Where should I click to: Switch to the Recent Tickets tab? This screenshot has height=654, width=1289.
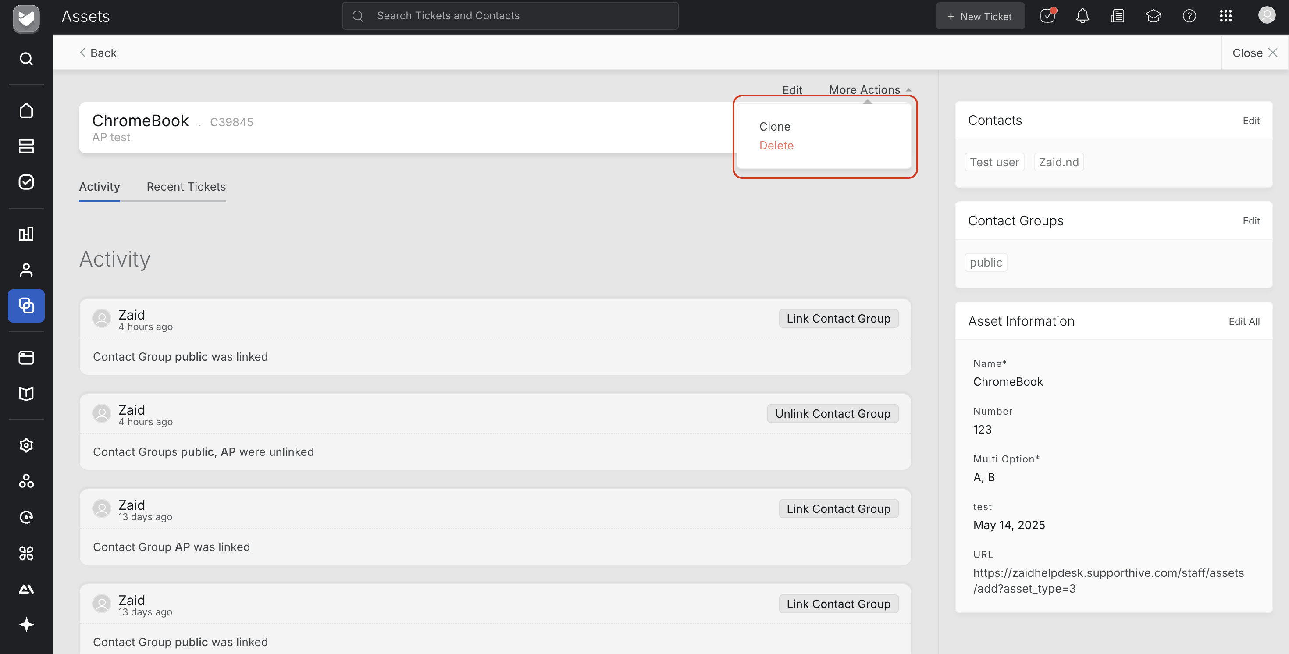186,187
